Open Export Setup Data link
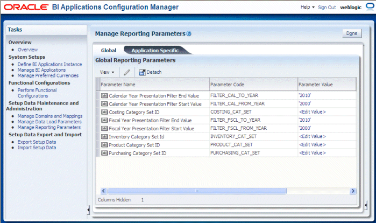This screenshot has width=376, height=223. tap(37, 142)
